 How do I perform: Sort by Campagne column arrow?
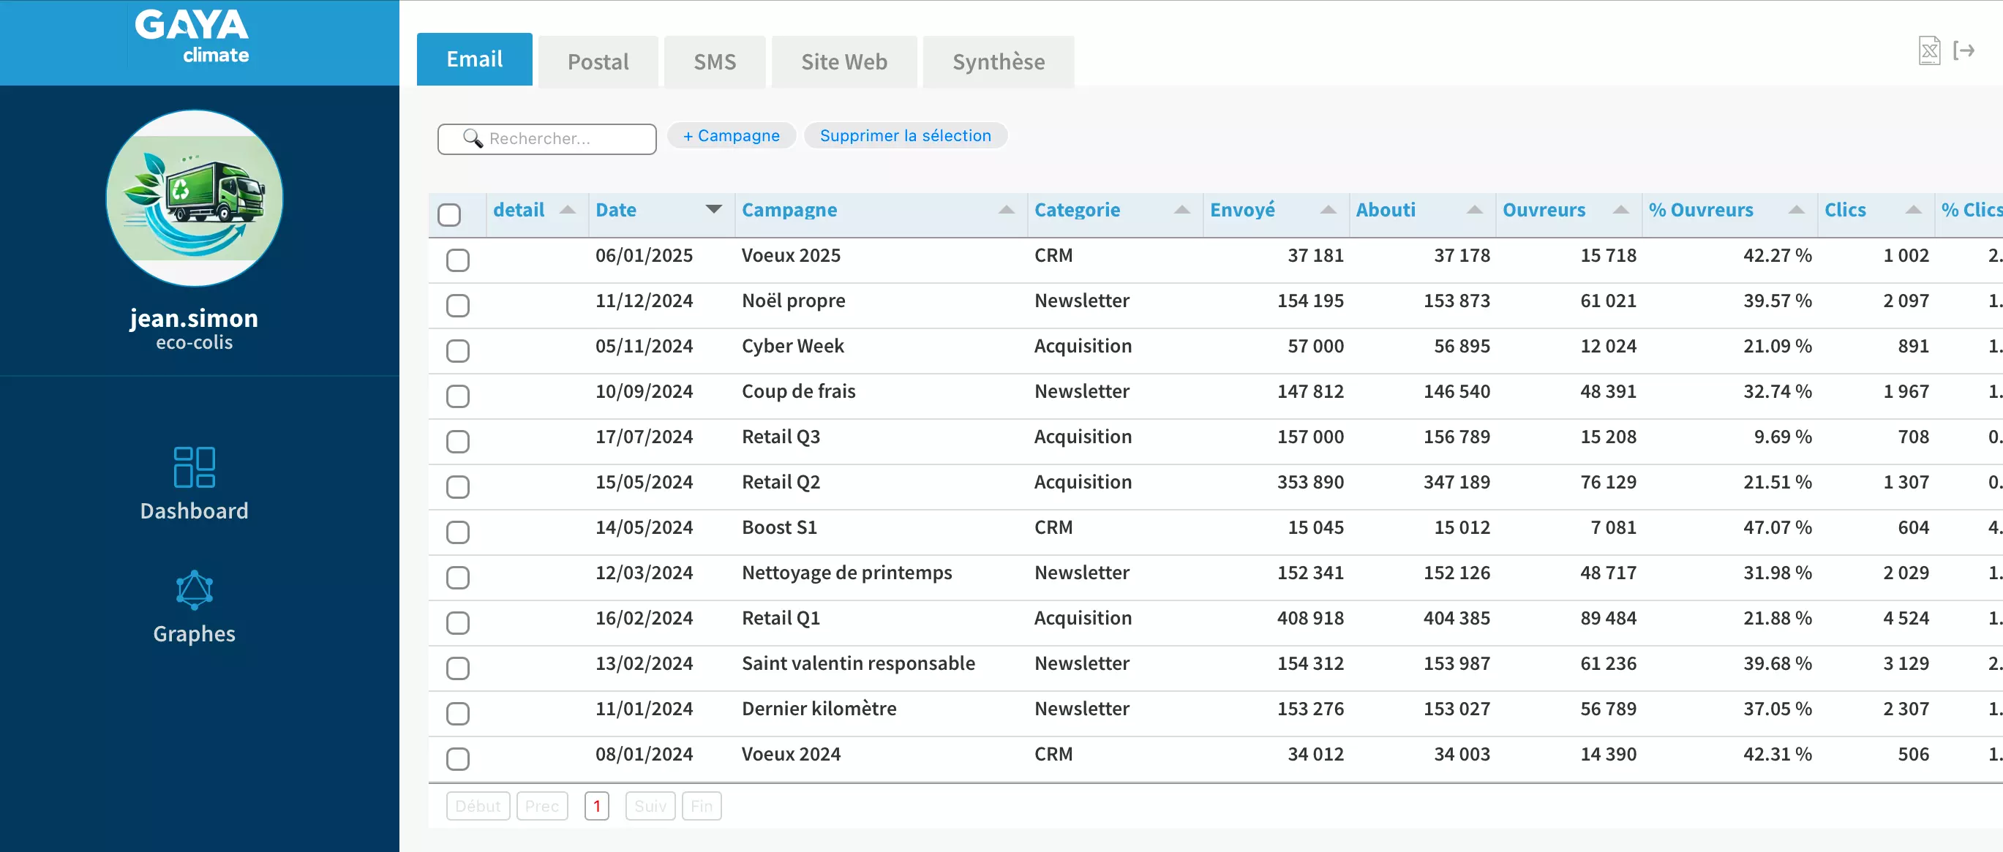pyautogui.click(x=1006, y=210)
